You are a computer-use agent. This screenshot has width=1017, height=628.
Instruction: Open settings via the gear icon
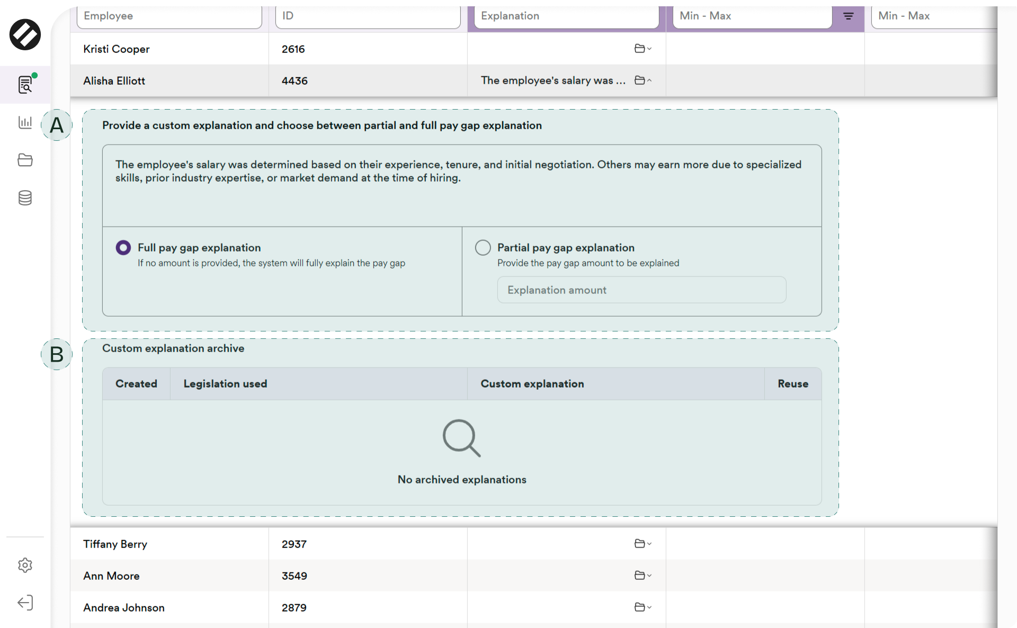(x=25, y=565)
